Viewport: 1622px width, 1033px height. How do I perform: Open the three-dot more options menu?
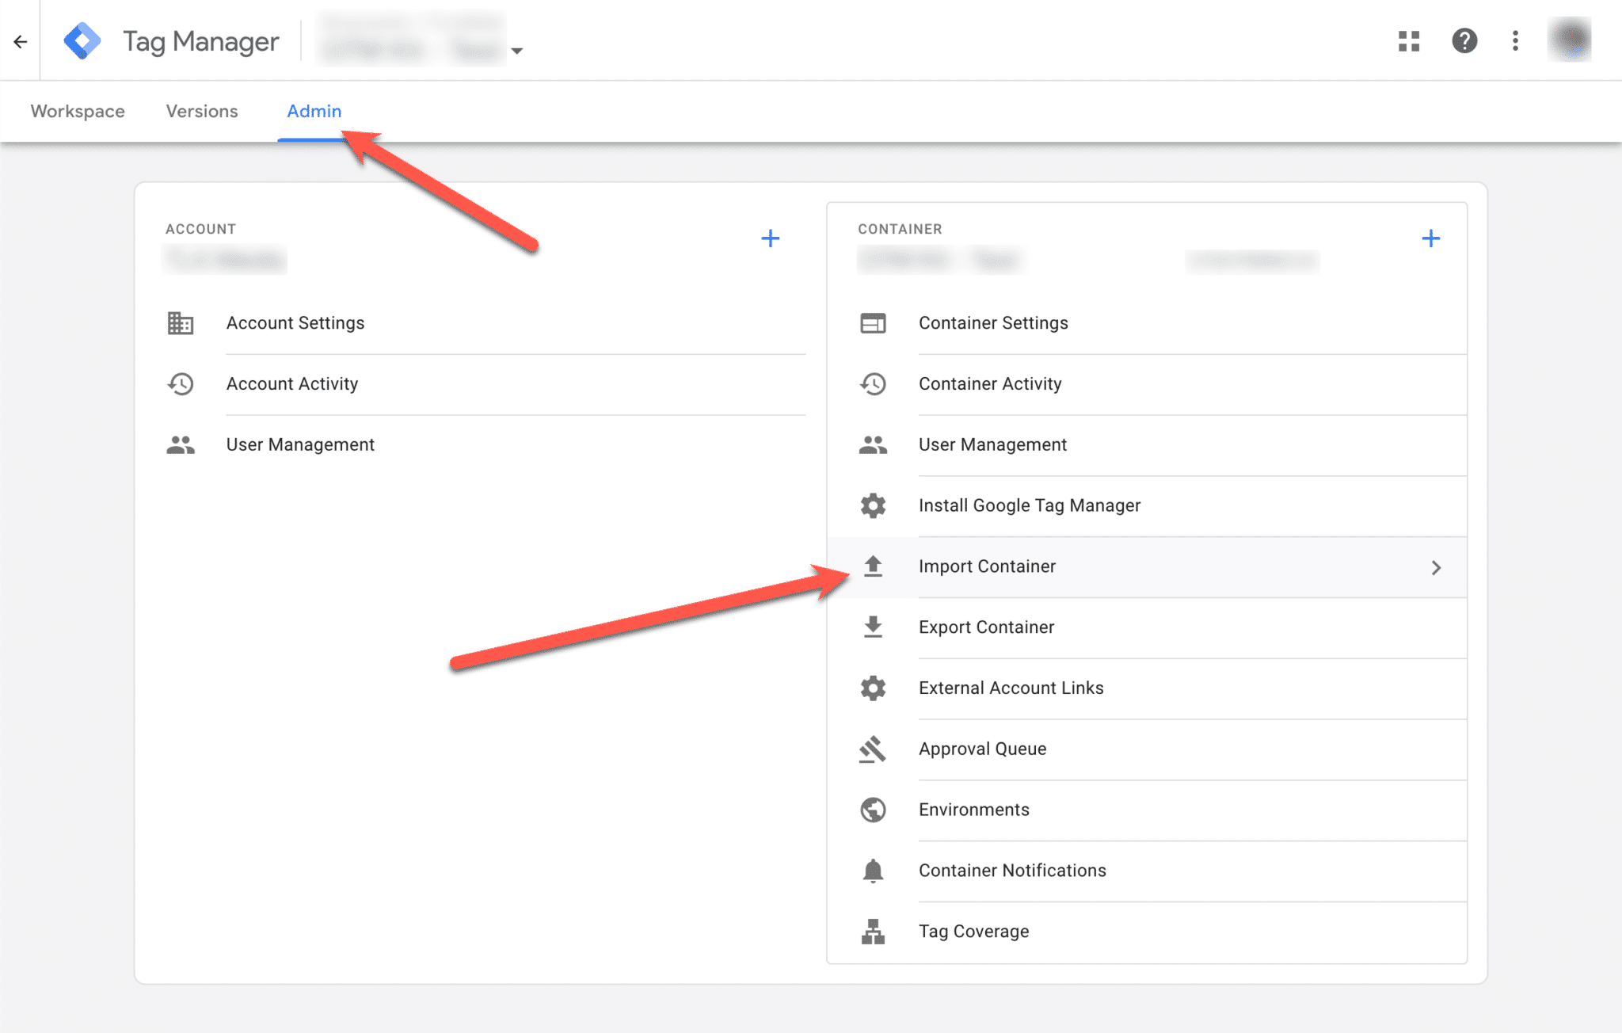(1515, 41)
